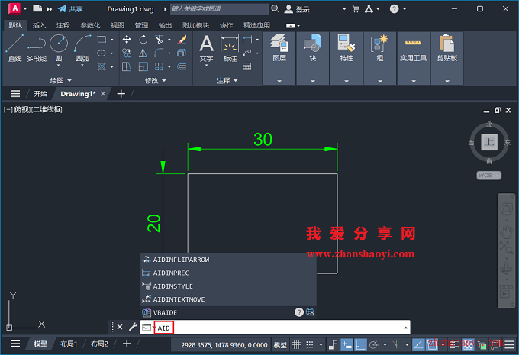Image resolution: width=519 pixels, height=355 pixels.
Task: Toggle the 模型 model space button
Action: (x=280, y=345)
